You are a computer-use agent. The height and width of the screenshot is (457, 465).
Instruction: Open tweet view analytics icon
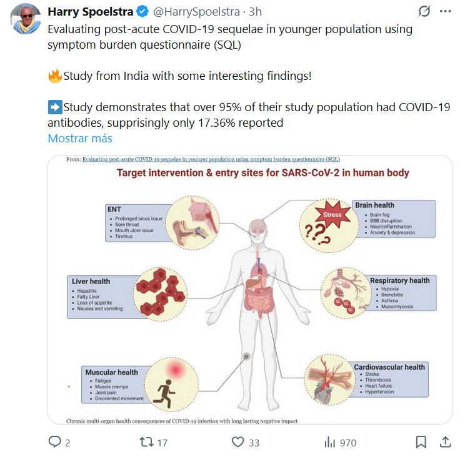tap(329, 442)
